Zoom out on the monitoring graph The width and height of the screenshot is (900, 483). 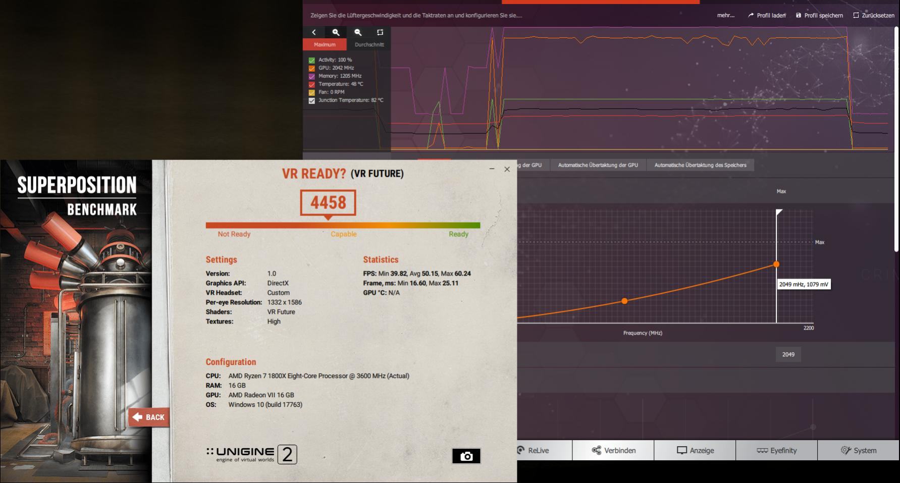[358, 32]
